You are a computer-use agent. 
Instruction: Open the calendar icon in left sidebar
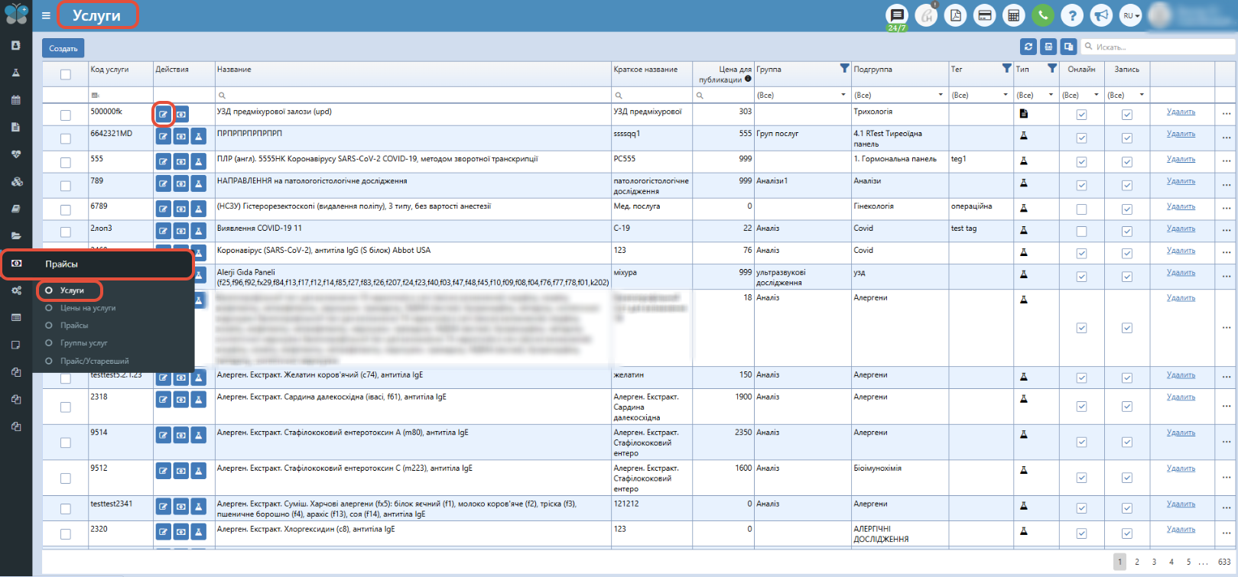point(16,100)
